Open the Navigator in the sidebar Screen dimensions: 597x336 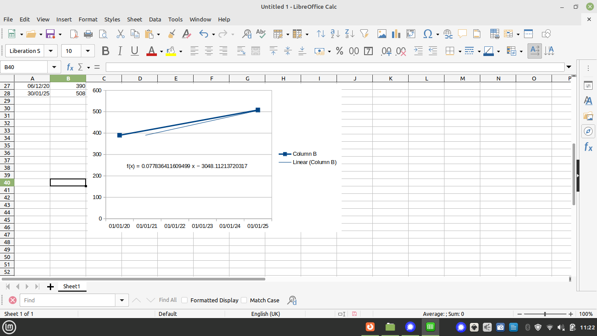click(x=588, y=131)
